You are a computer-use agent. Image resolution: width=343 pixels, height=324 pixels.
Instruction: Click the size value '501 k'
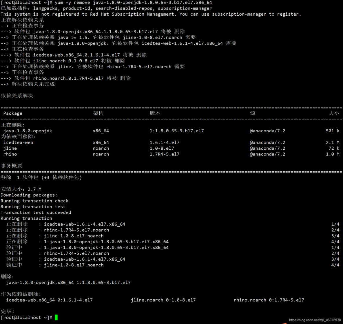tap(333, 131)
